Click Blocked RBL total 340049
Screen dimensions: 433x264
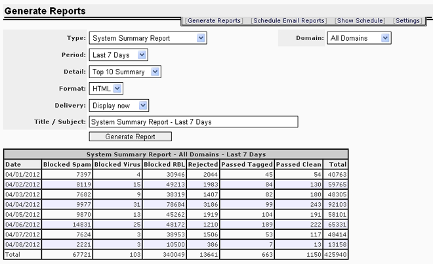tap(164, 254)
